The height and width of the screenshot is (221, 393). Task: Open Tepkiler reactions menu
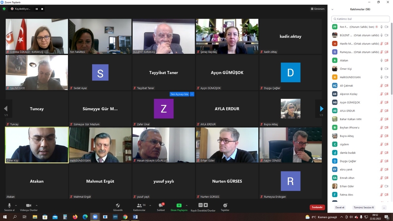coord(225,206)
